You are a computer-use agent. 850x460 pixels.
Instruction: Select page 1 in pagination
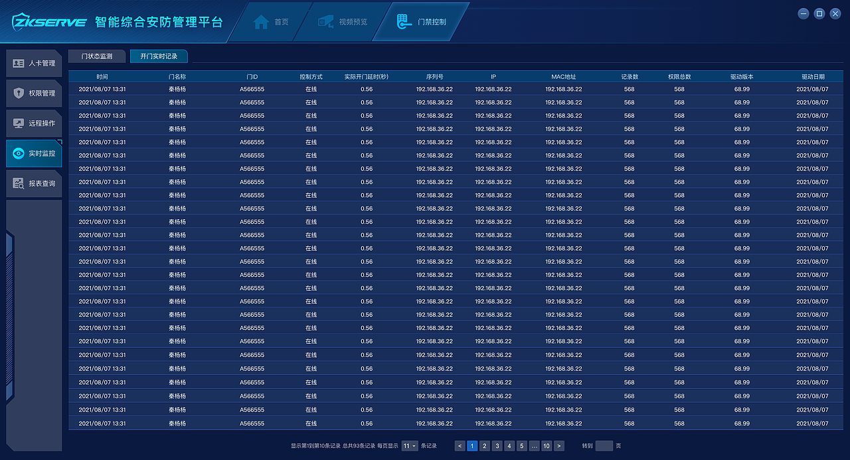click(x=472, y=446)
